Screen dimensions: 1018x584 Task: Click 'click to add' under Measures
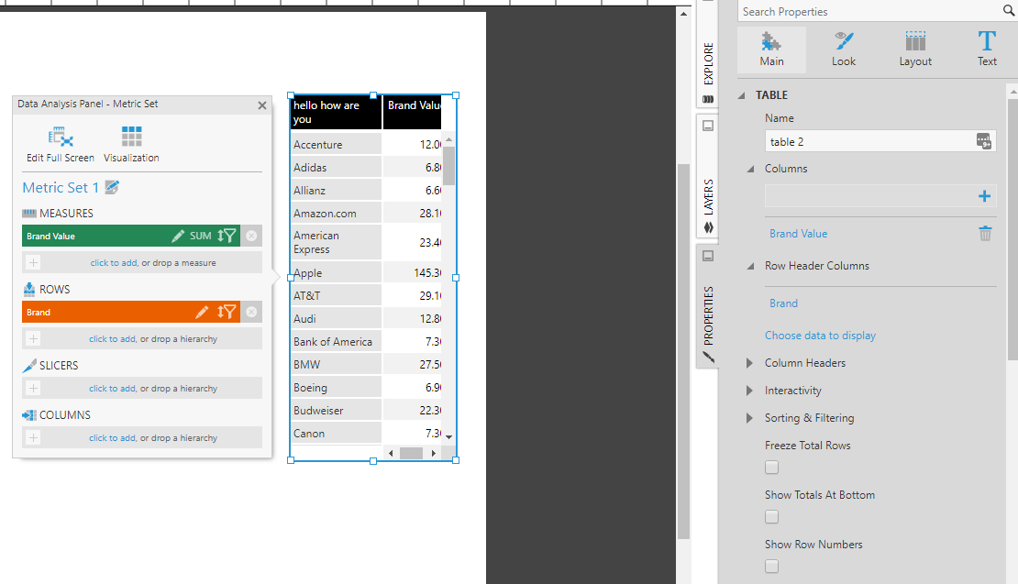click(114, 263)
